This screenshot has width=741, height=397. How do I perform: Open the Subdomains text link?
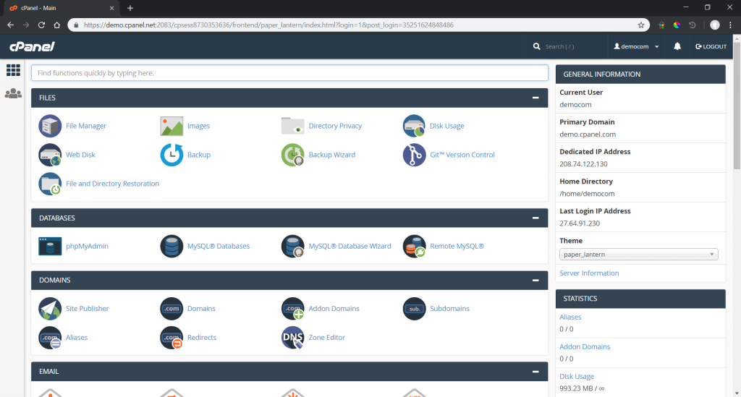(449, 309)
